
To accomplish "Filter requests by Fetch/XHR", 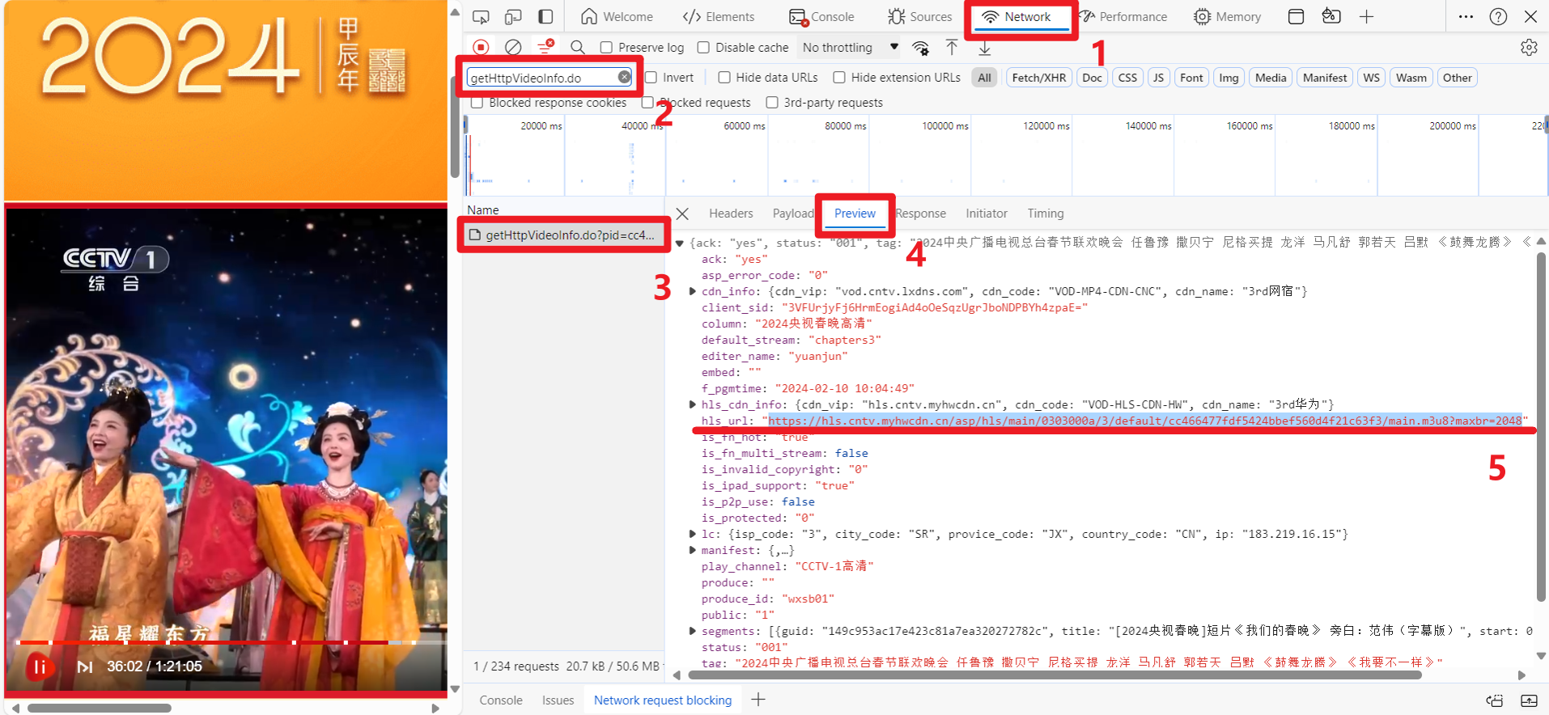I will [x=1038, y=78].
